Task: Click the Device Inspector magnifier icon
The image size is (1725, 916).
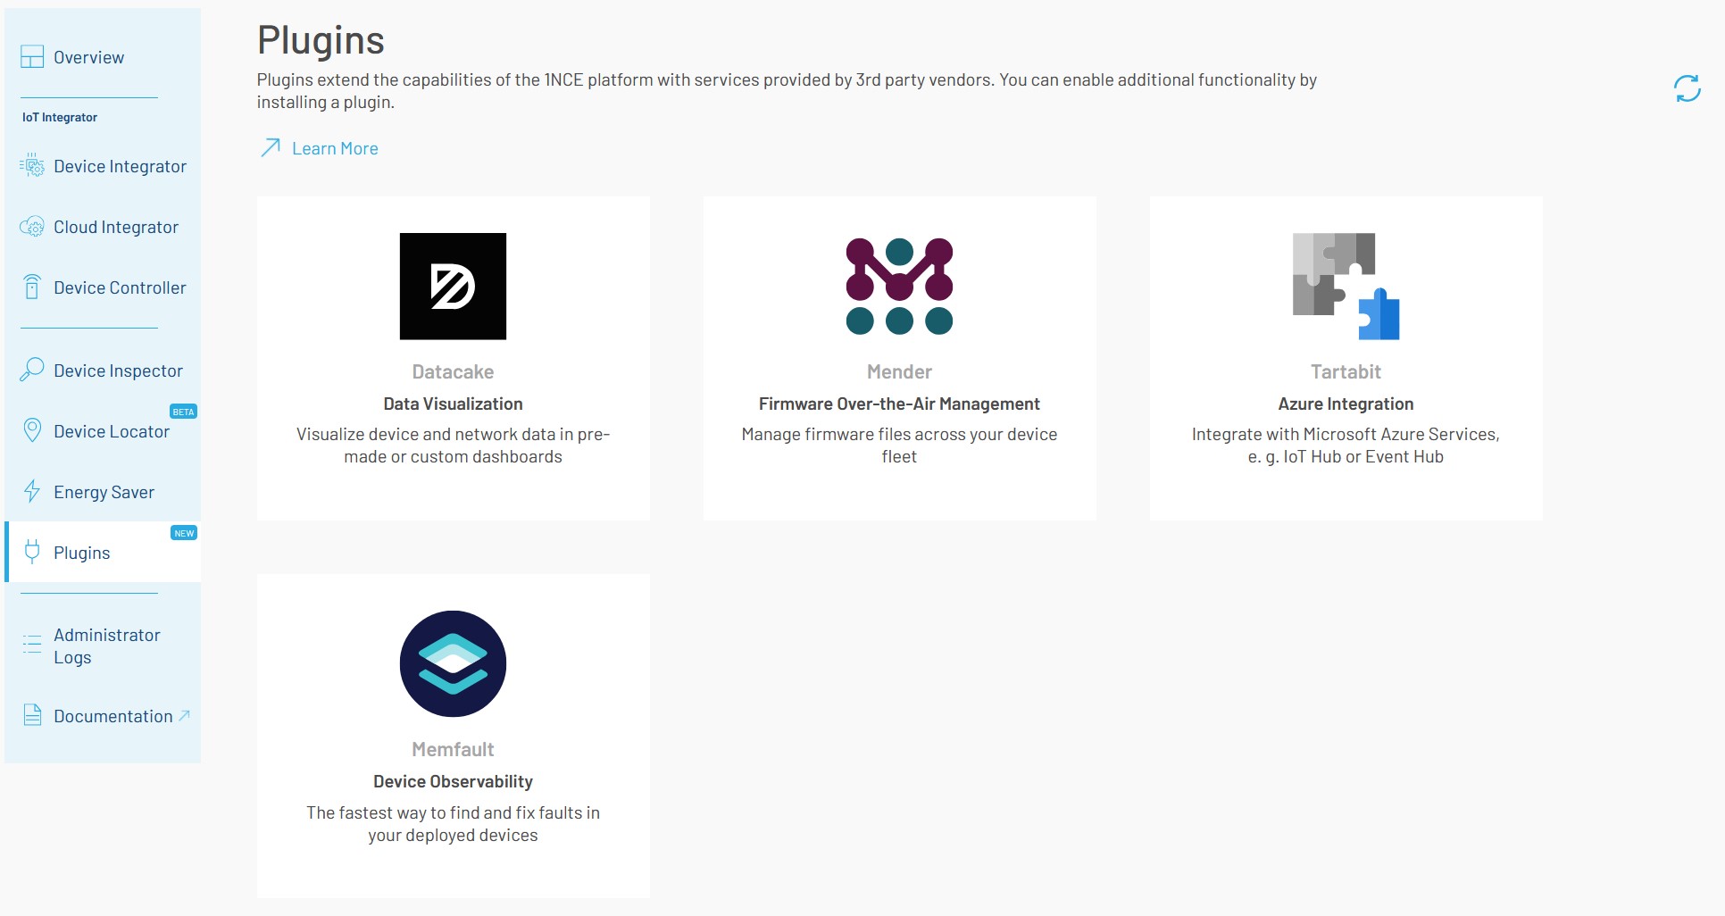Action: pos(30,370)
